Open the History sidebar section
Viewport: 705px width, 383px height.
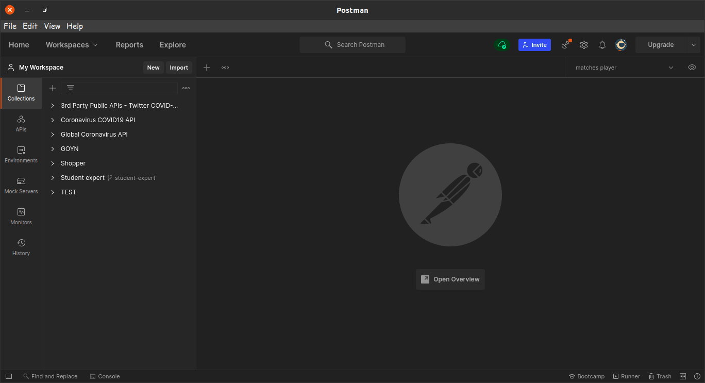(21, 247)
